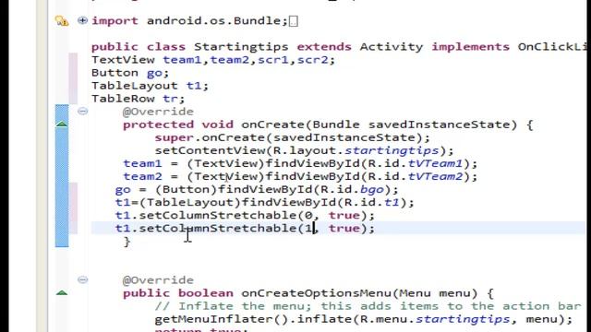Click field 'scr2' in TextView declaration
The height and width of the screenshot is (332, 591).
(312, 60)
